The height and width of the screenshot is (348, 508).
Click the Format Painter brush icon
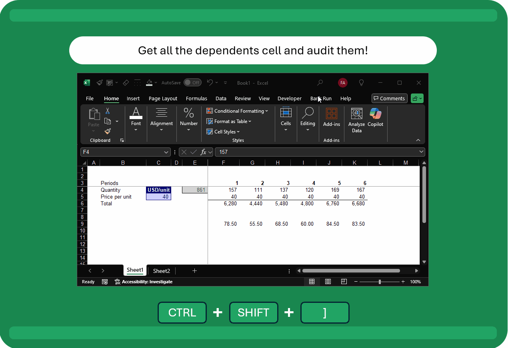click(108, 131)
